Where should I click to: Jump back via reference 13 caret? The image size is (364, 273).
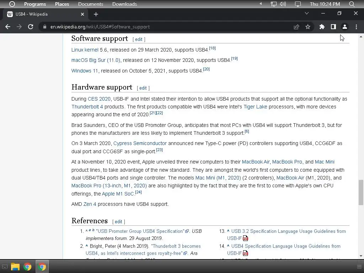[x=228, y=231]
